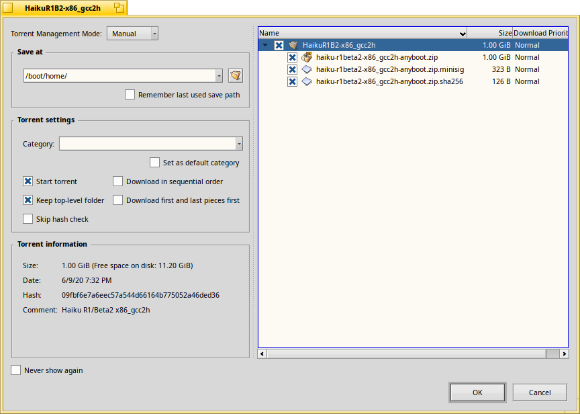Uncheck the anyboot.zip.sha256 file checkbox

pyautogui.click(x=292, y=81)
